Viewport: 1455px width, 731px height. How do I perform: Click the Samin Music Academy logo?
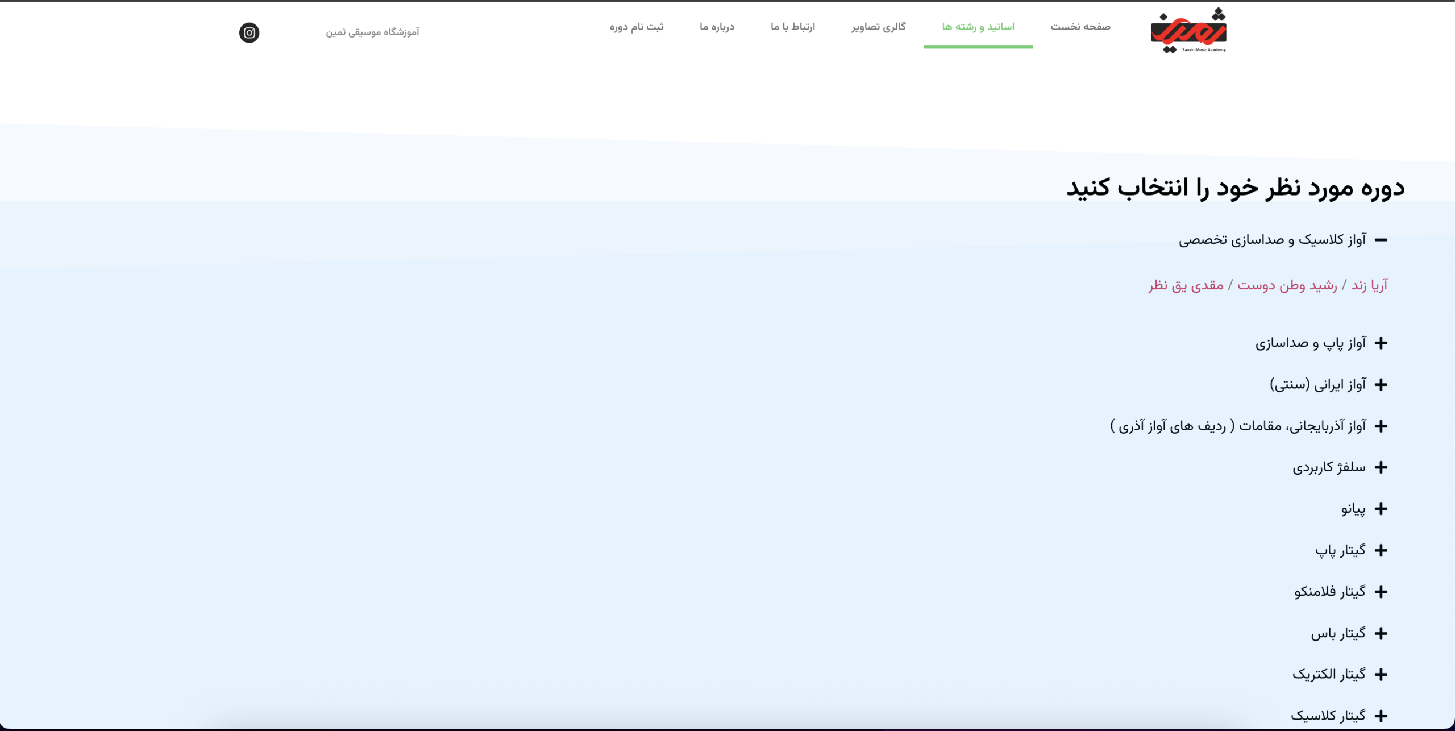click(1188, 31)
